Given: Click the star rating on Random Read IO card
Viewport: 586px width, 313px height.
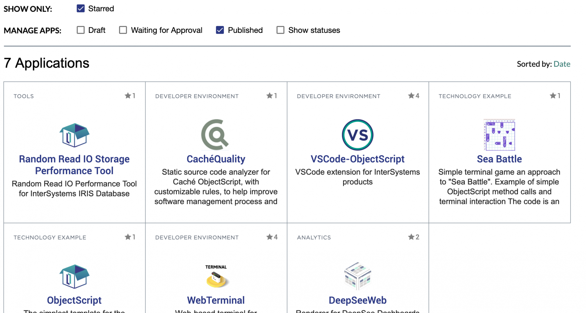Looking at the screenshot, I should point(130,96).
